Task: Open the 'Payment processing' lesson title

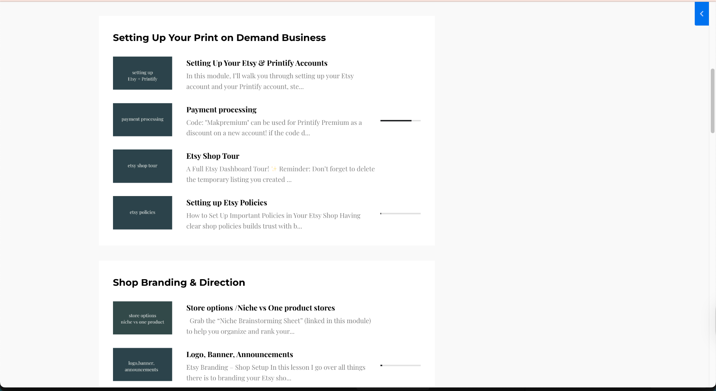Action: point(221,110)
